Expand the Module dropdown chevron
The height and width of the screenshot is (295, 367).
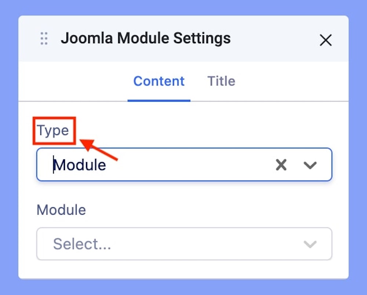tap(310, 244)
